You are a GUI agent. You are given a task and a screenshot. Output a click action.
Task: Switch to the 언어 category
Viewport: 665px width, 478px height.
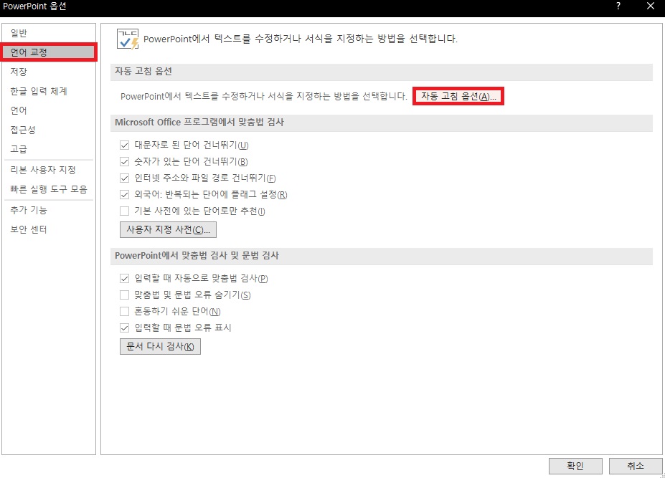click(x=19, y=110)
